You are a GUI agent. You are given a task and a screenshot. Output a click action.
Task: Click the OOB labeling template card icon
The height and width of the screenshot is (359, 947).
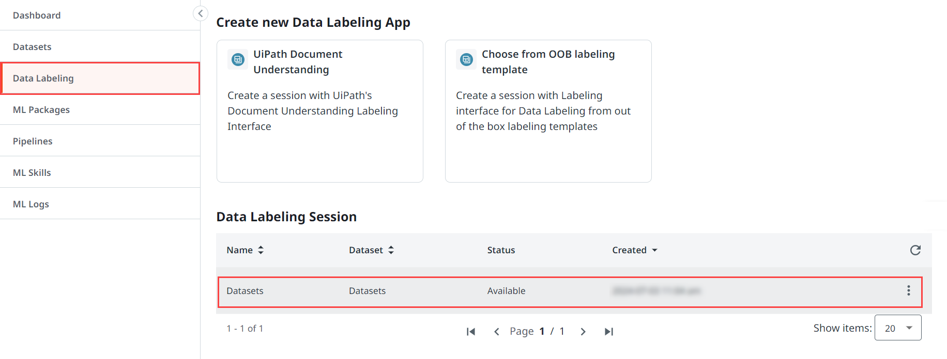click(x=466, y=60)
